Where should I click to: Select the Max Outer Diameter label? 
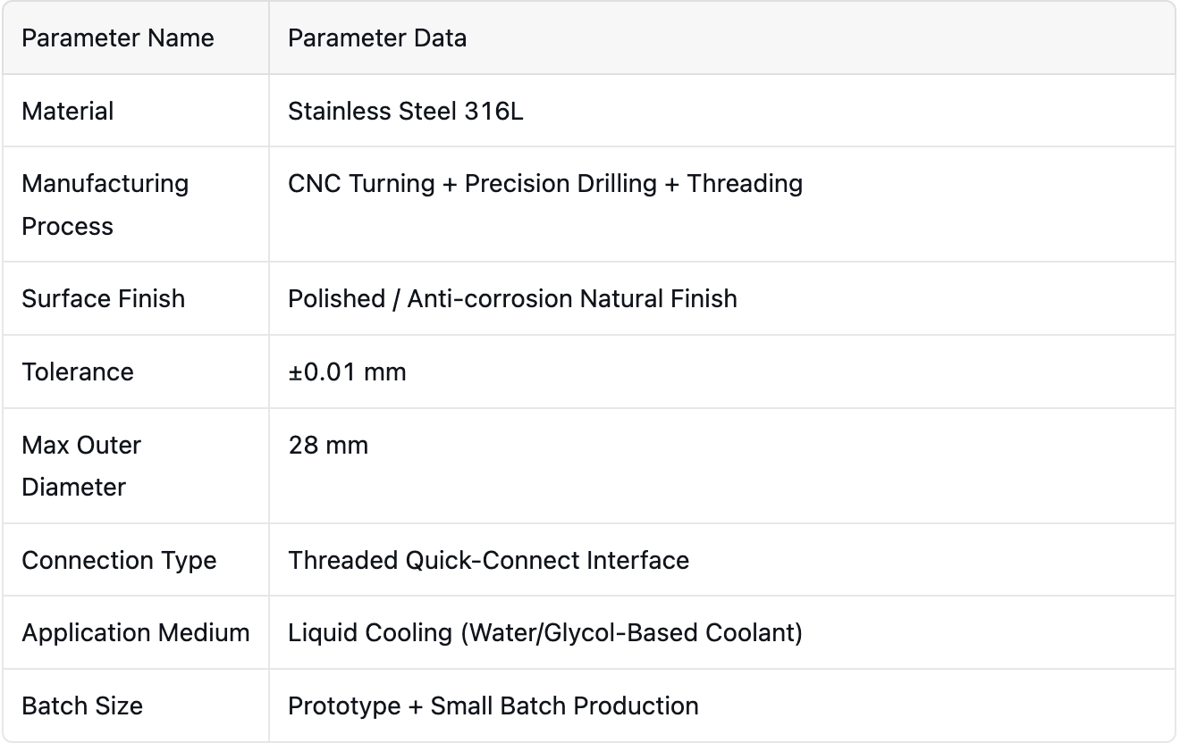coord(81,466)
